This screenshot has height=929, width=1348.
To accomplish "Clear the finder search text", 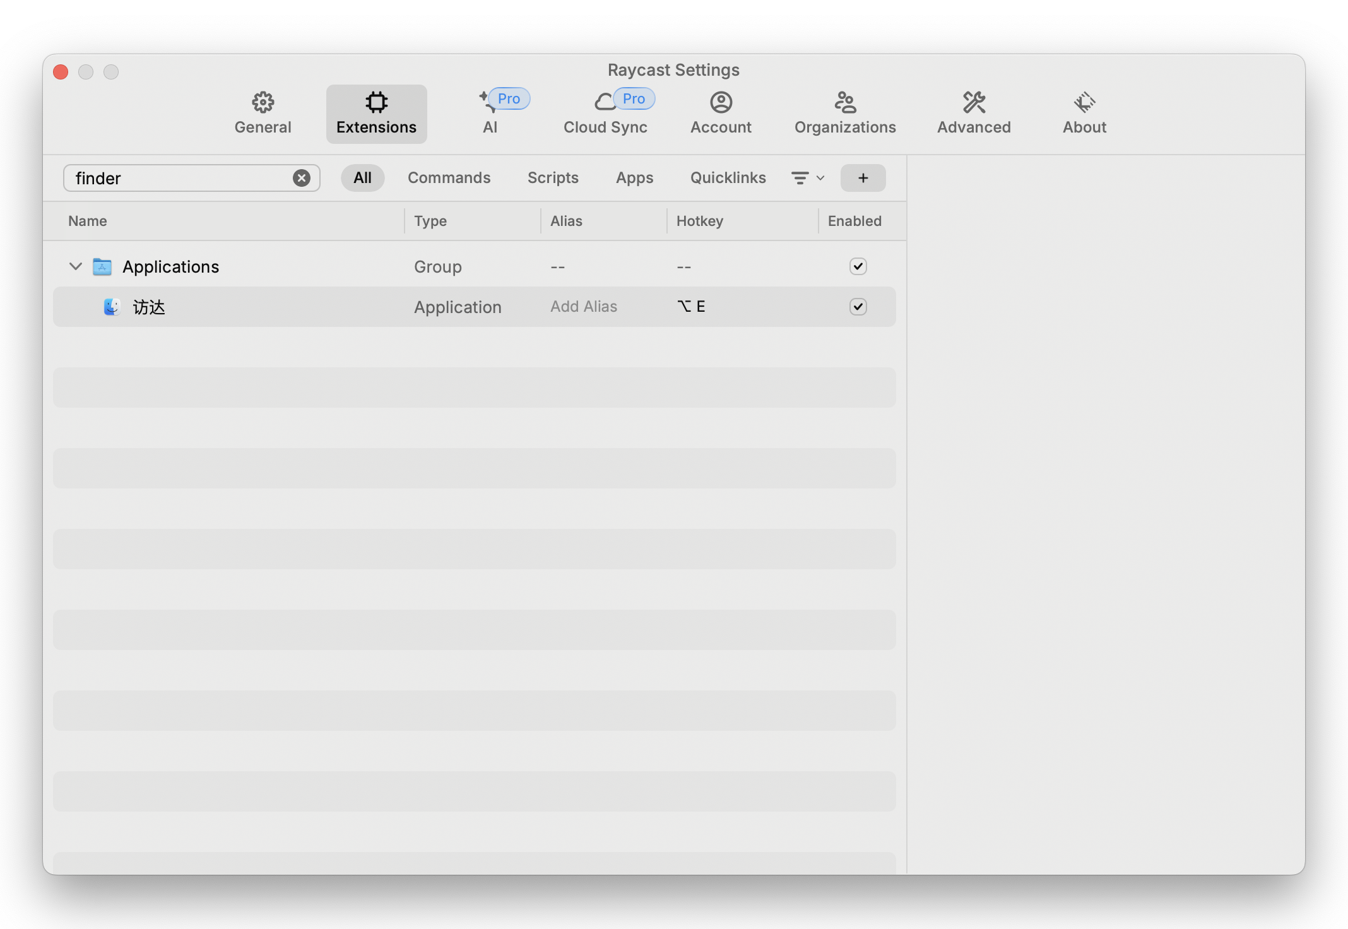I will pyautogui.click(x=302, y=178).
